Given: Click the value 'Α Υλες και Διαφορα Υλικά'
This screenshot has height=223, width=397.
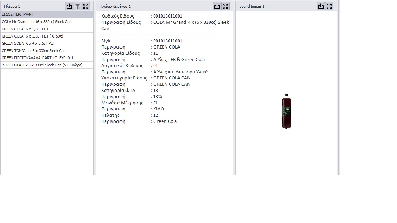Looking at the screenshot, I should pyautogui.click(x=181, y=72).
